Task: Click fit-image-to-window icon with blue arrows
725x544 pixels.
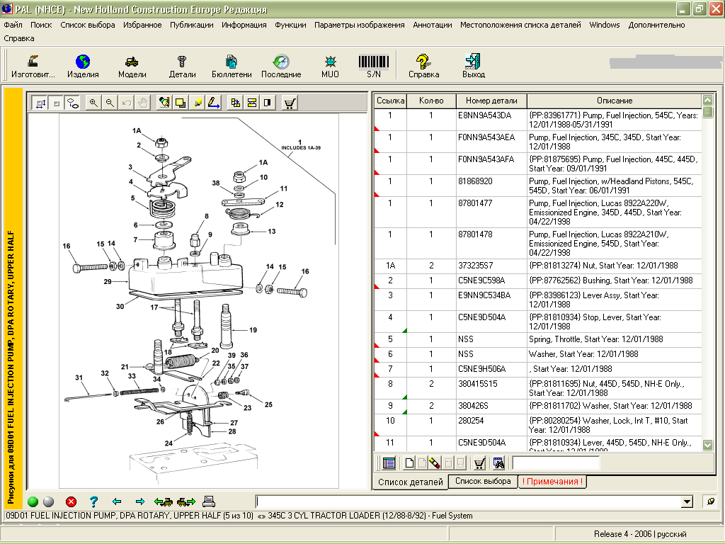Action: click(40, 103)
